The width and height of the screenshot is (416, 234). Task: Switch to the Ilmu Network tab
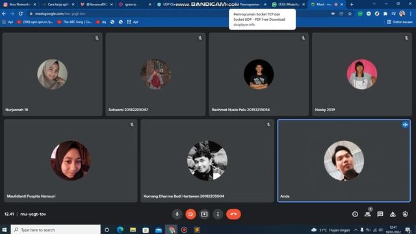coord(20,5)
